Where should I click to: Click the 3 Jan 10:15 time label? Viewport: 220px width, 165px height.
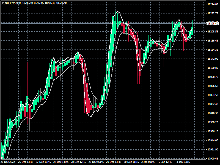[183, 162]
